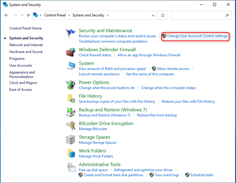Screen dimensions: 236x183
Task: Open Programs category in sidebar
Action: point(17,59)
